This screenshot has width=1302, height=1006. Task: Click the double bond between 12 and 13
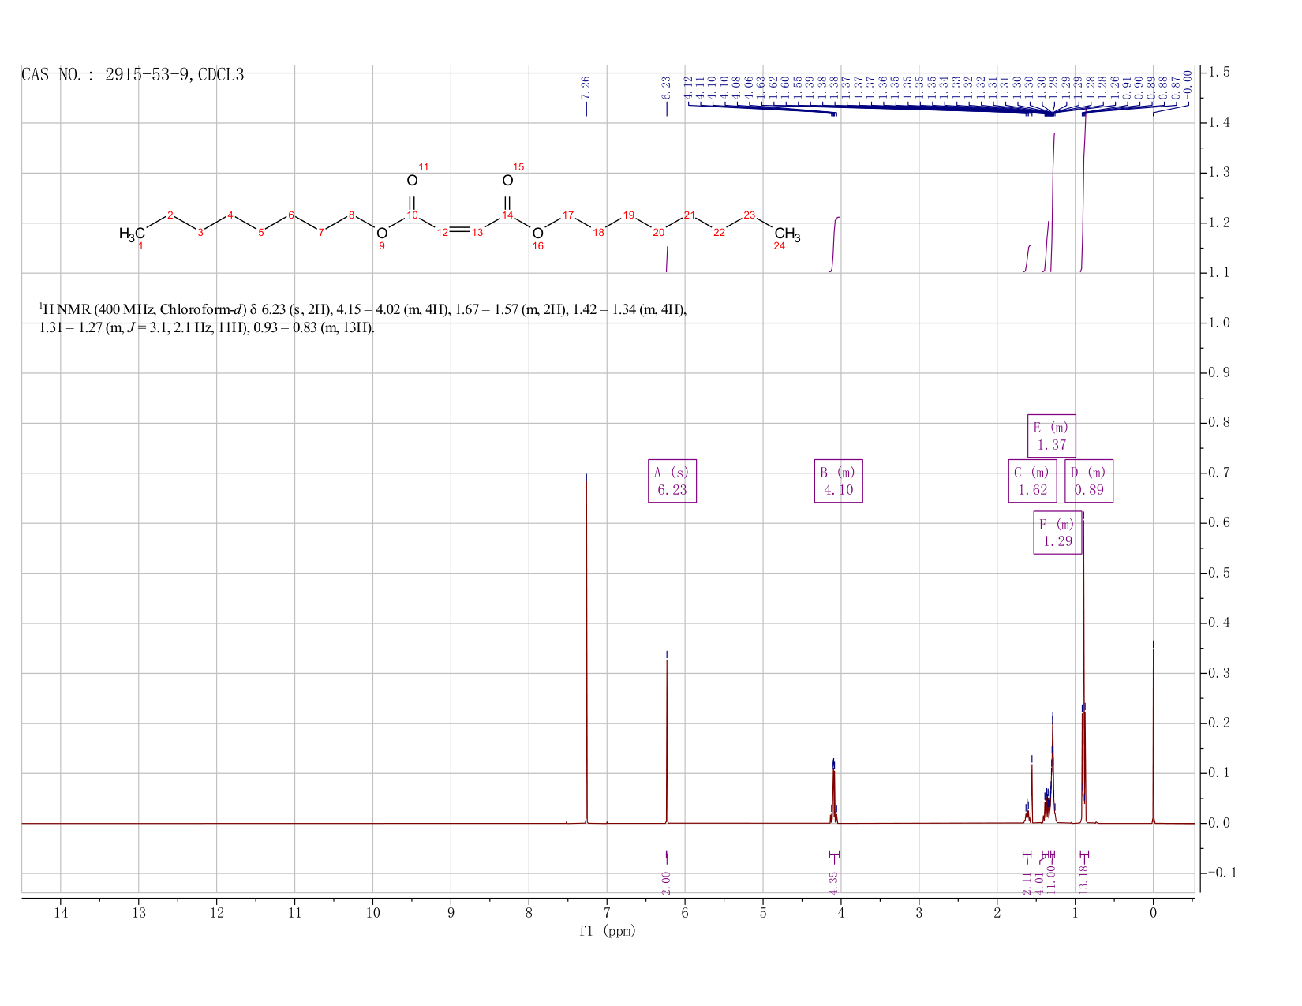coord(460,230)
